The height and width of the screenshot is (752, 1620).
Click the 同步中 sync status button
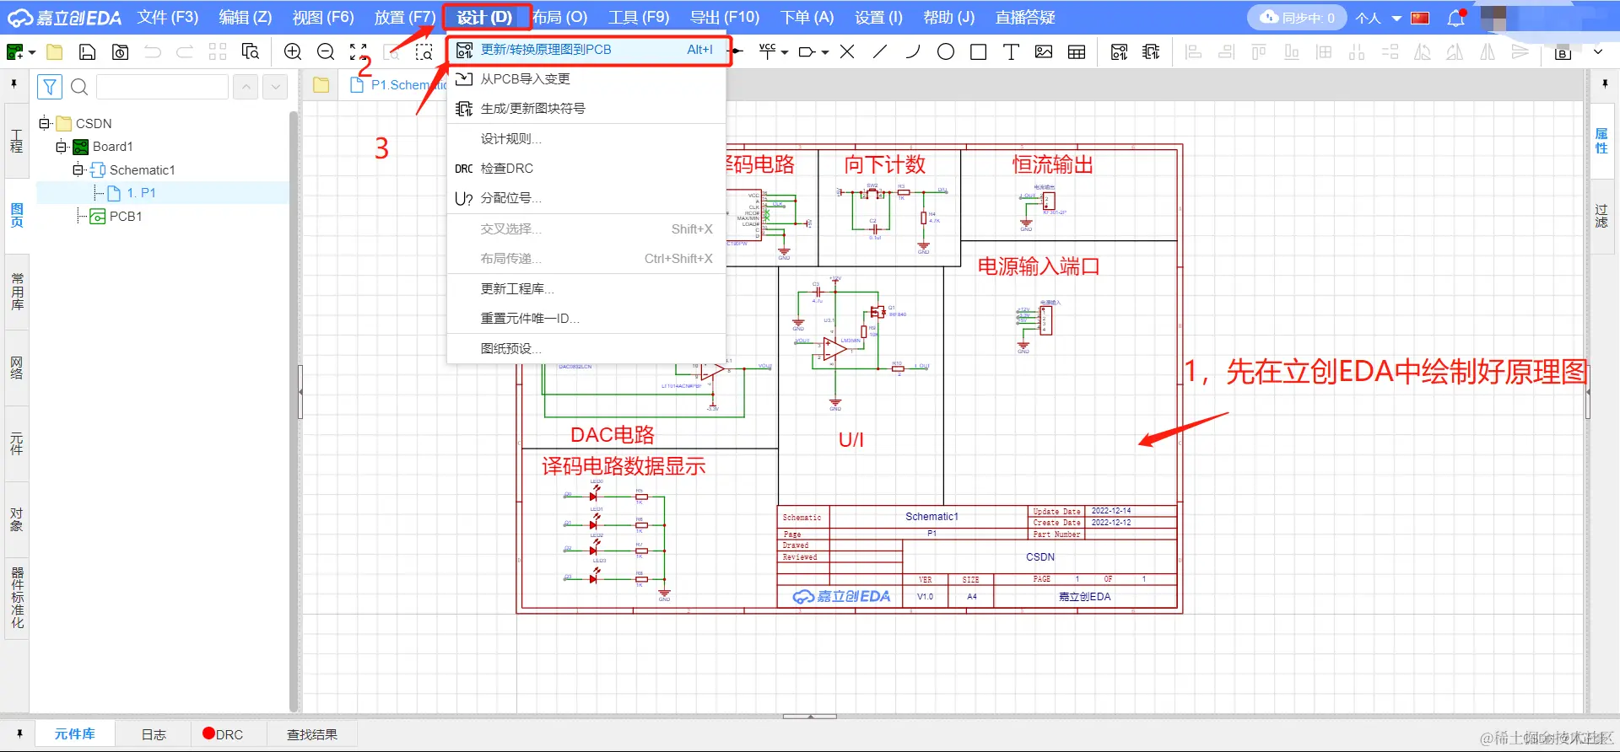pyautogui.click(x=1298, y=18)
